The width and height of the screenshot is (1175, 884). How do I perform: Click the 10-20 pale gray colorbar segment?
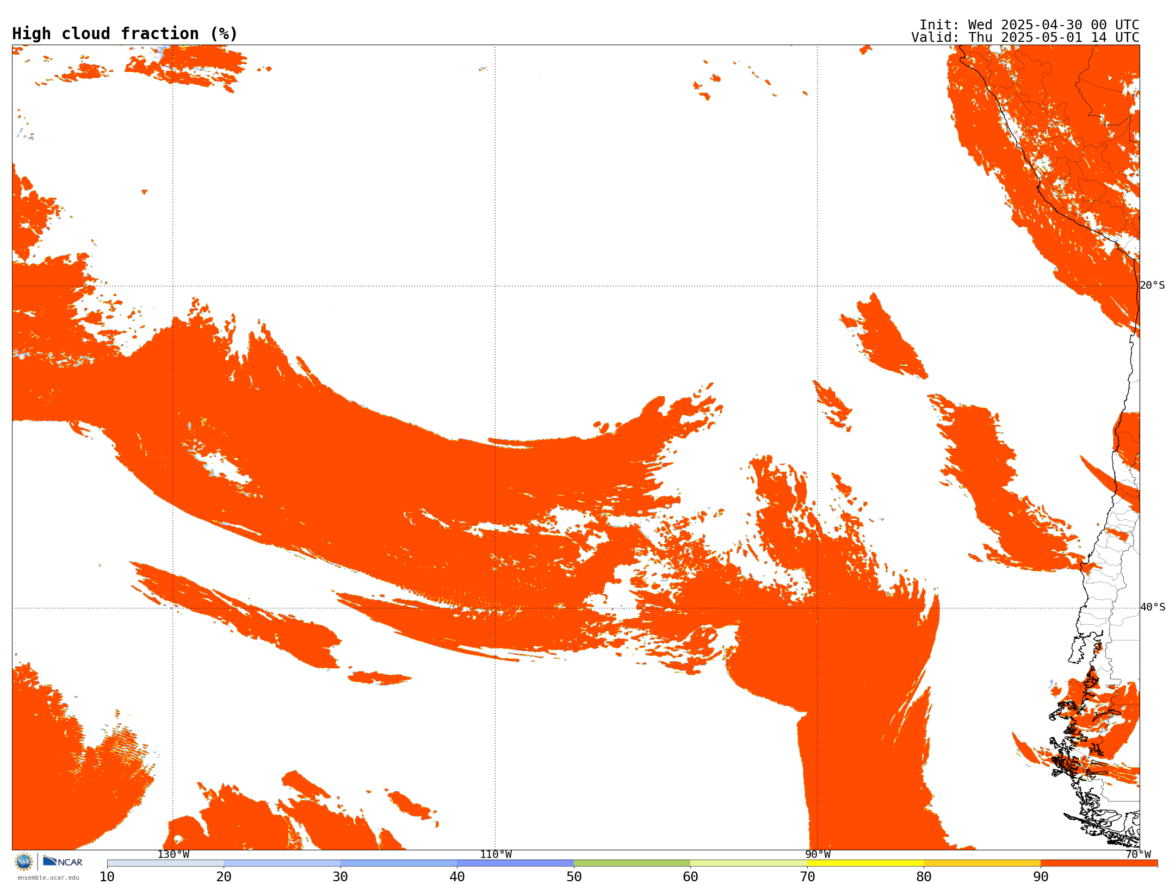[165, 863]
